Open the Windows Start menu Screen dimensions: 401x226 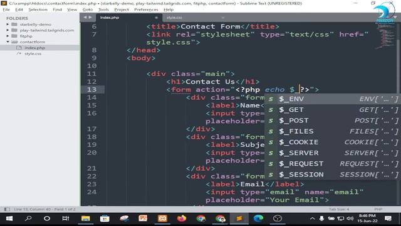click(9, 218)
